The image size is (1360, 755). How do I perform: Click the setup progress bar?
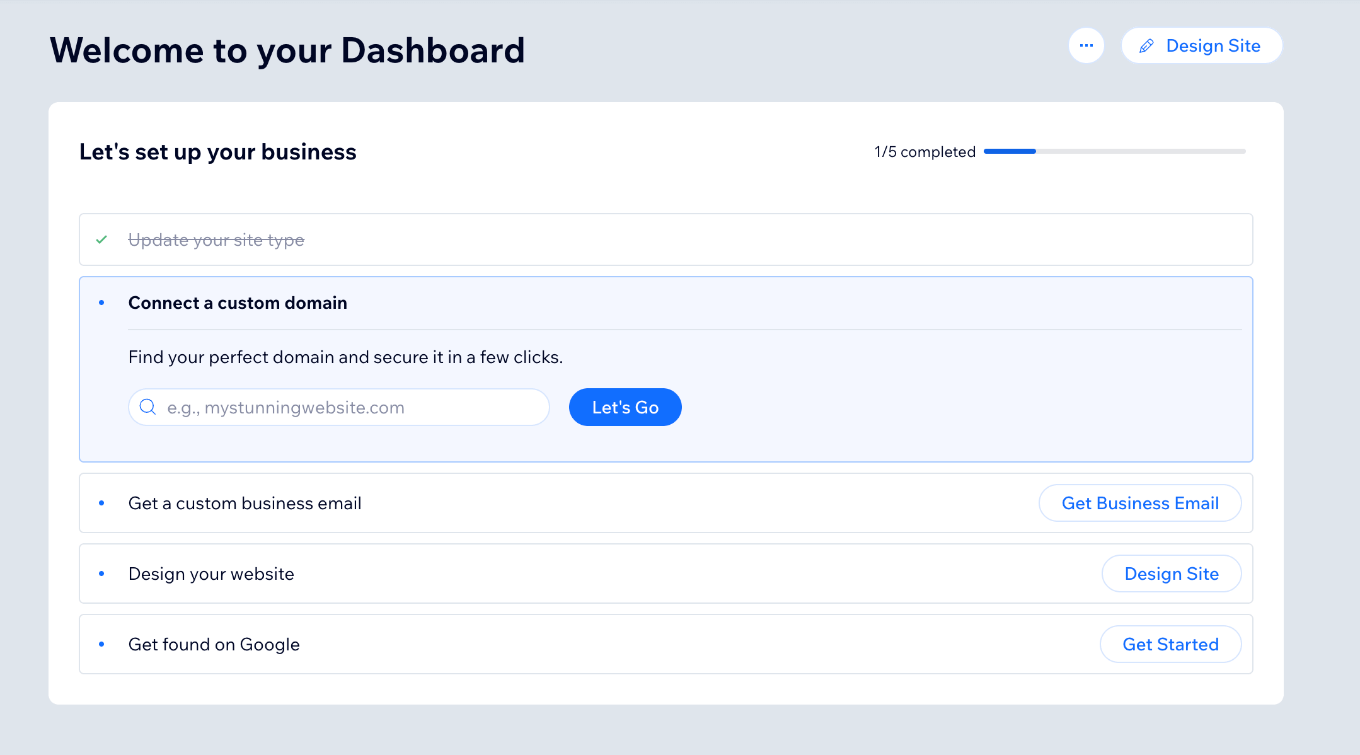(x=1114, y=151)
